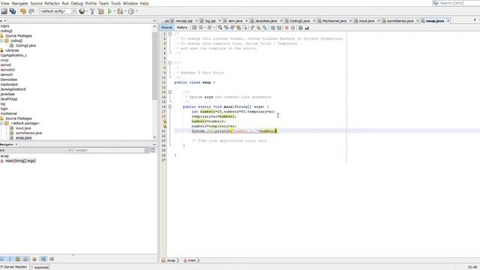The width and height of the screenshot is (480, 270).
Task: Click the Debug Project icon
Action: pyautogui.click(x=120, y=11)
